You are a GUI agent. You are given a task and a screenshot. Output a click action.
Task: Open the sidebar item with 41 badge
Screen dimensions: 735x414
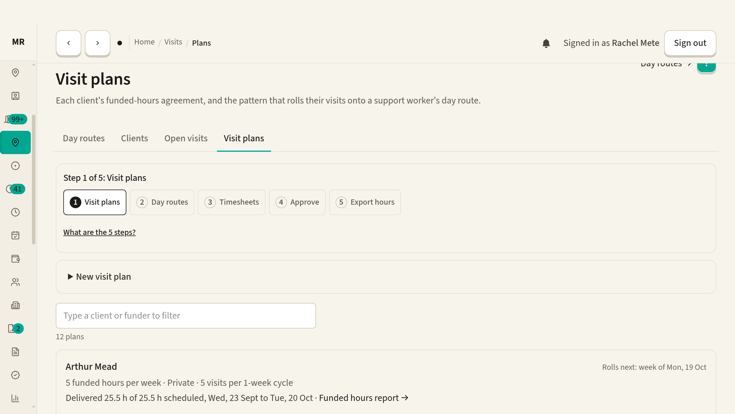15,189
